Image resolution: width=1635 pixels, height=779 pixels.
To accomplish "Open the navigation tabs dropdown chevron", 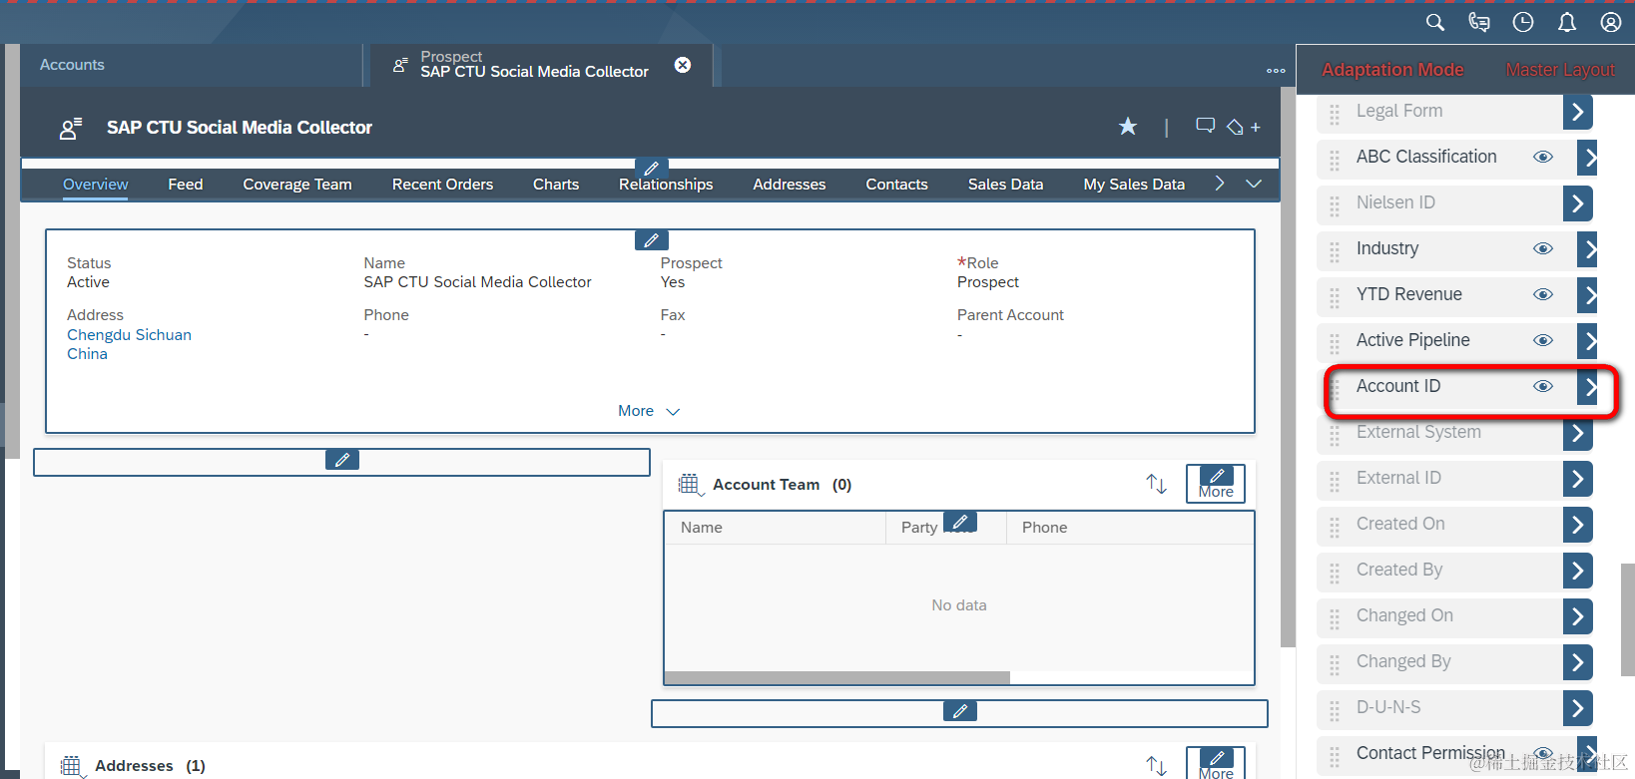I will click(x=1254, y=184).
